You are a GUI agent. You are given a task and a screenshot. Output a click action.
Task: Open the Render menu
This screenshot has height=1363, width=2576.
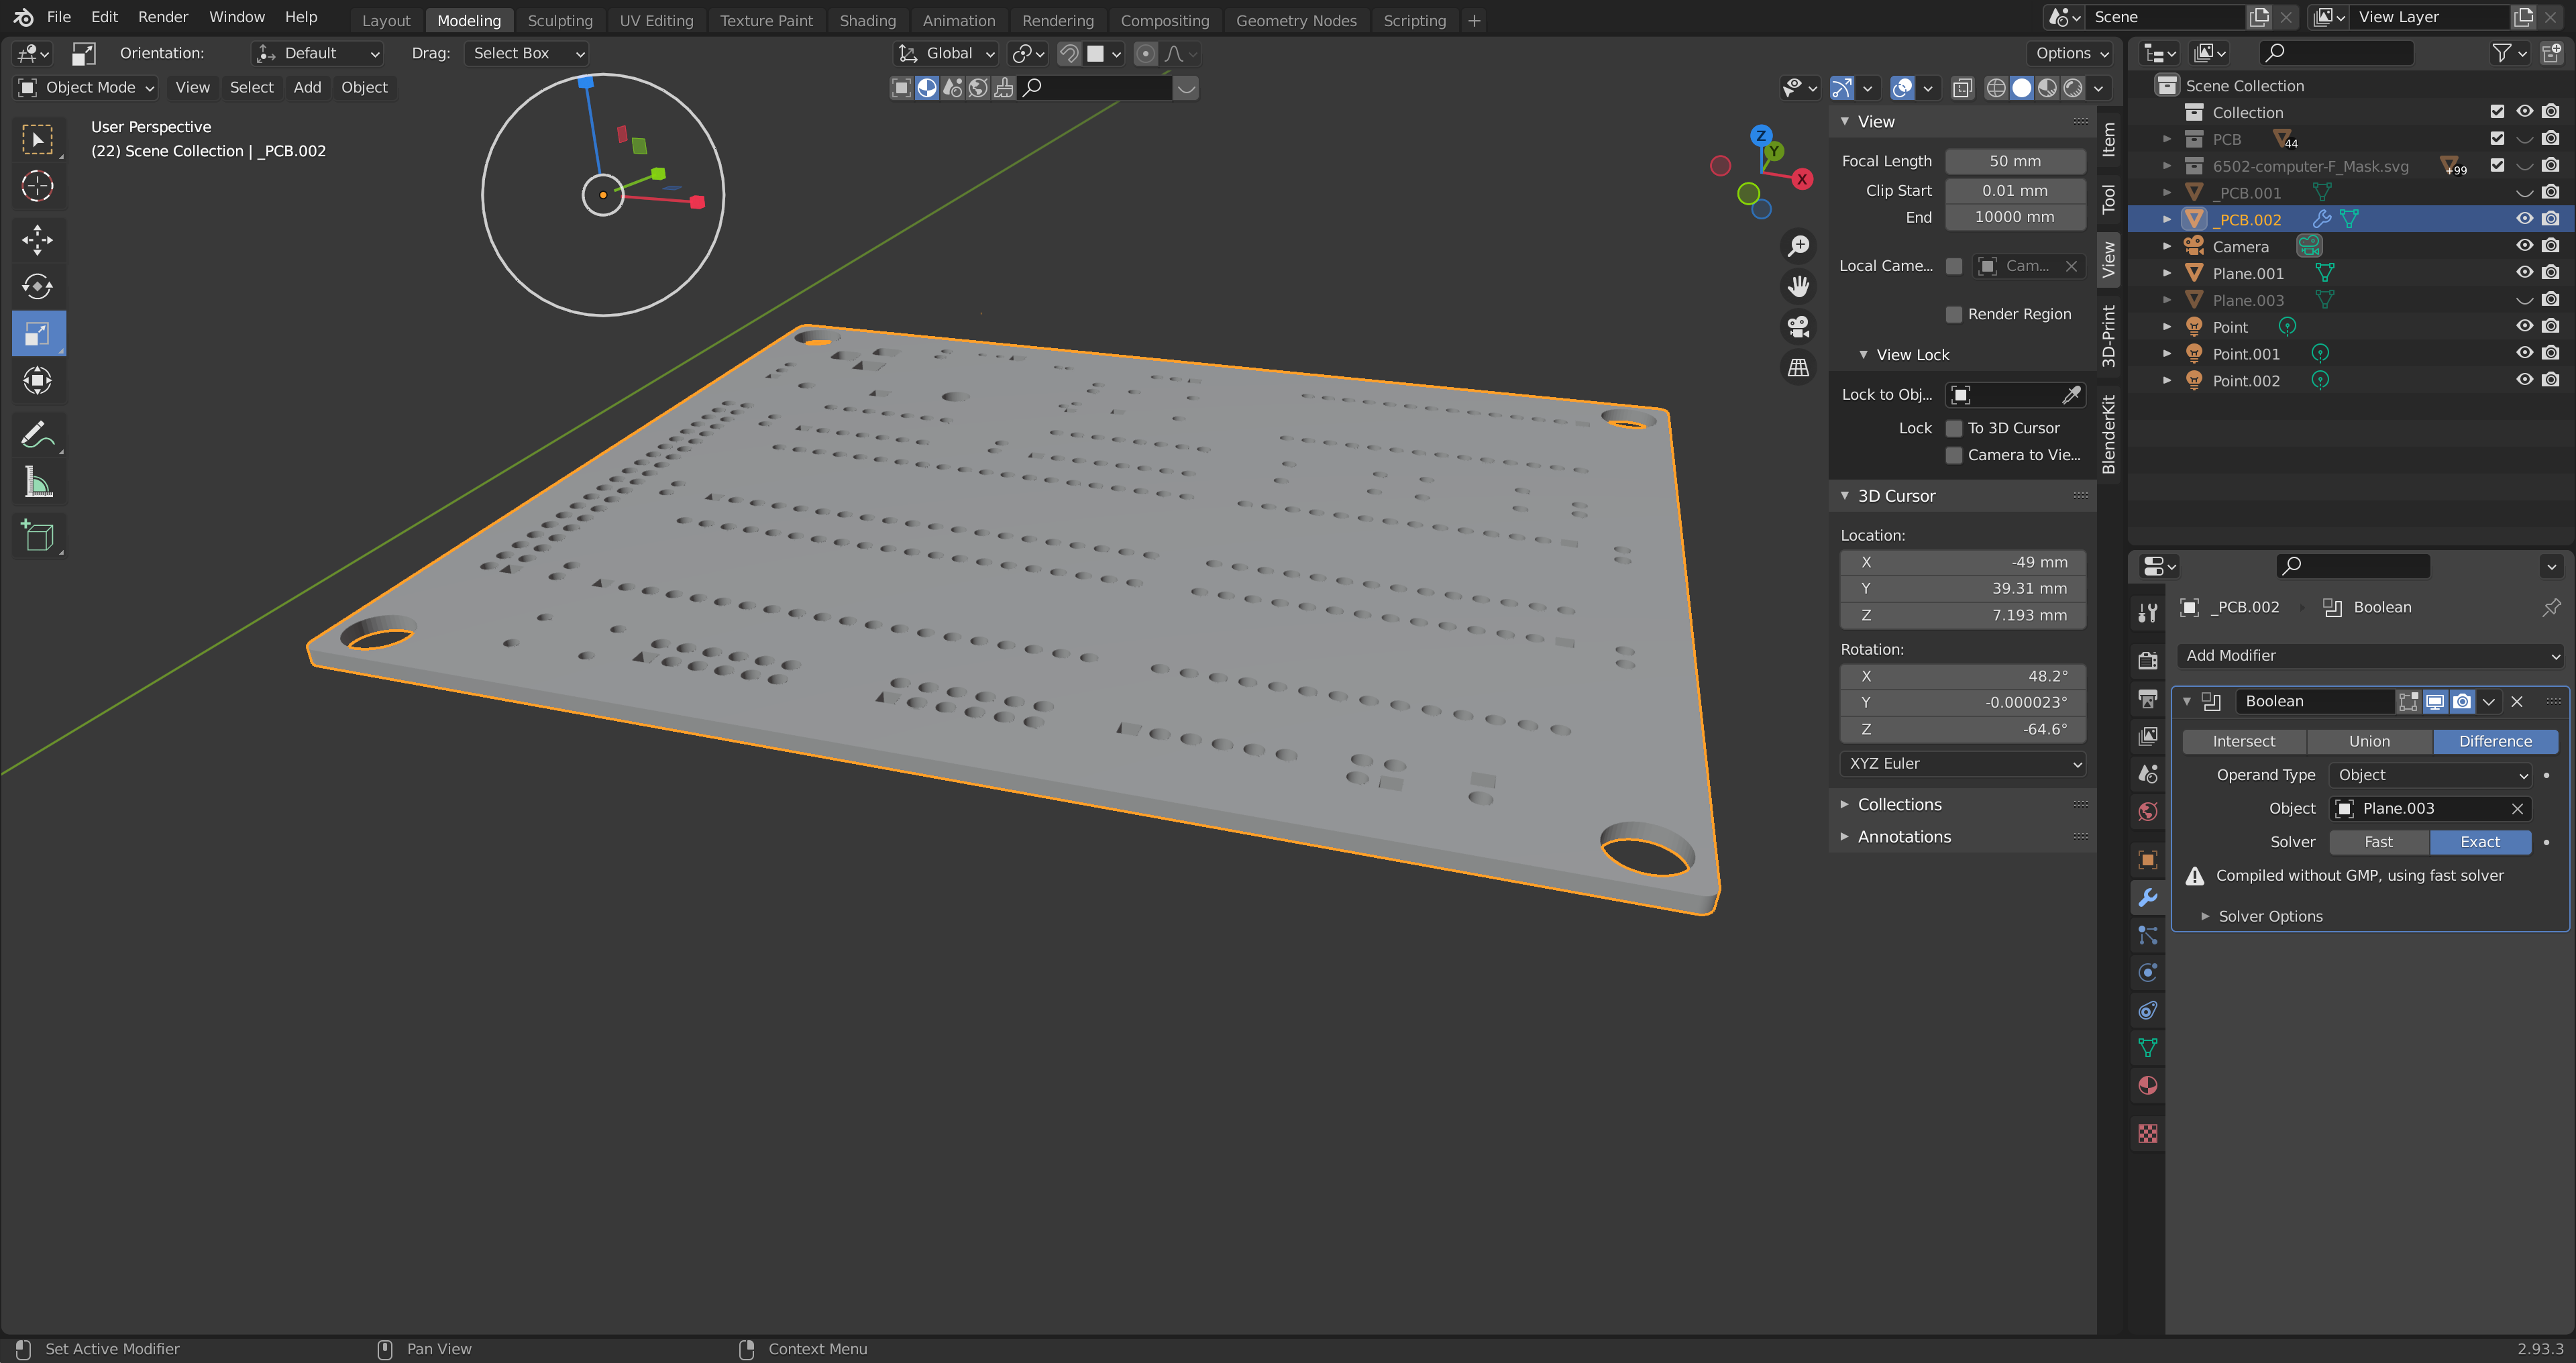[163, 17]
